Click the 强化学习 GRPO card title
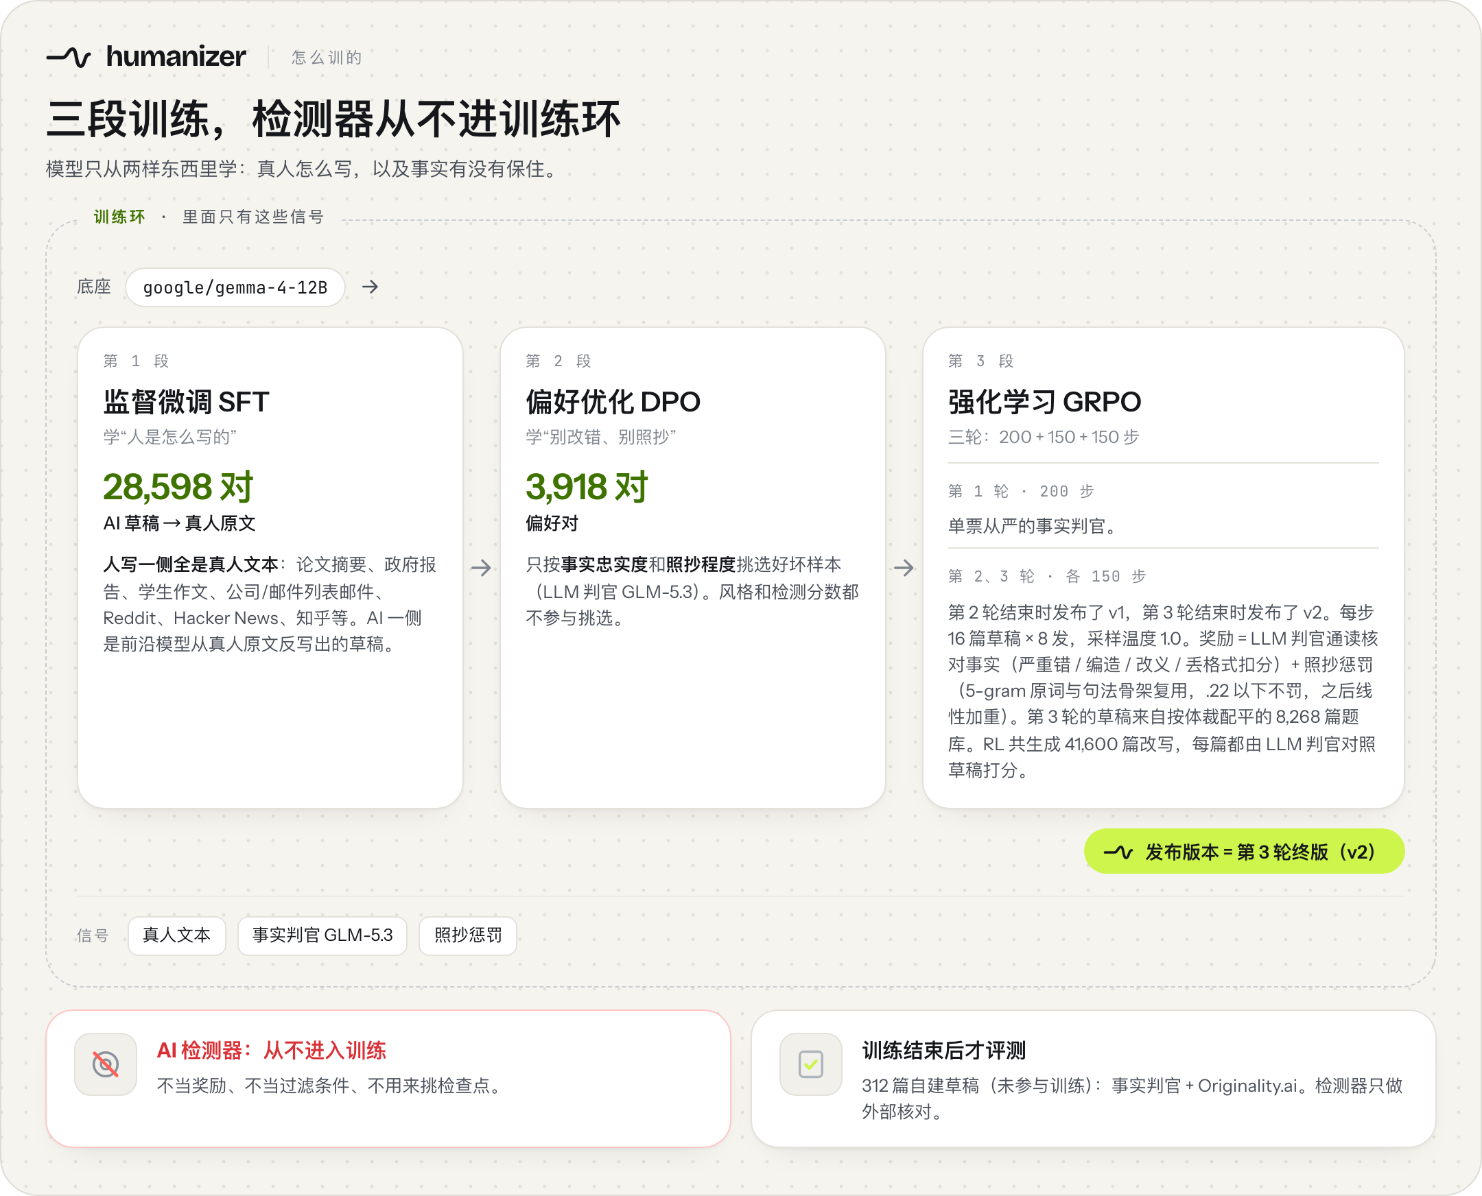This screenshot has width=1482, height=1196. tap(1044, 402)
